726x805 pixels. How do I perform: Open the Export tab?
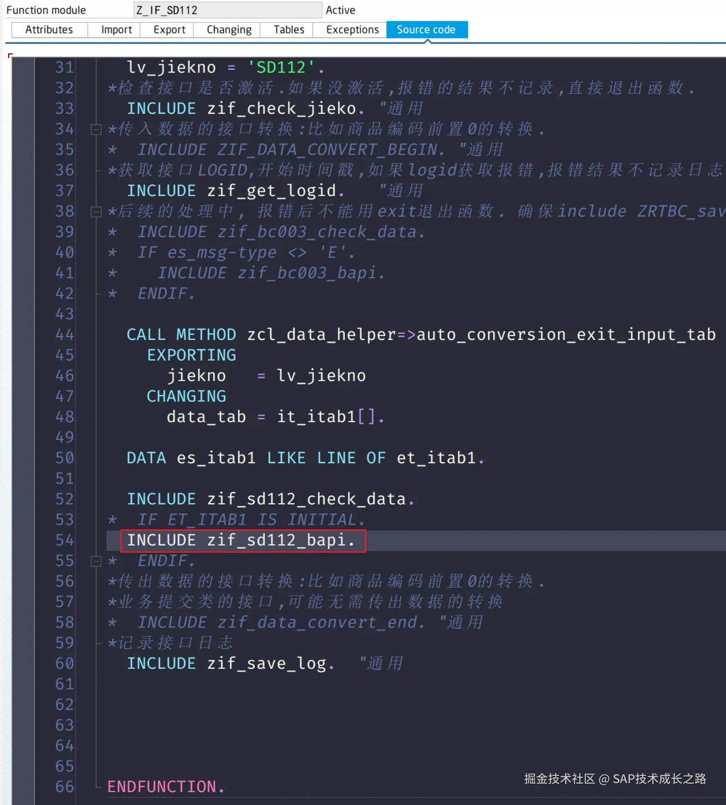(x=169, y=30)
